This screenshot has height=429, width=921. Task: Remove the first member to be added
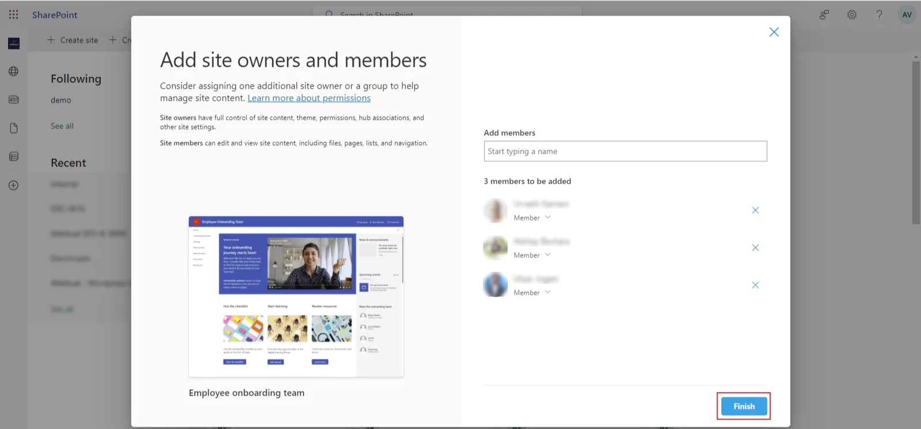point(755,210)
